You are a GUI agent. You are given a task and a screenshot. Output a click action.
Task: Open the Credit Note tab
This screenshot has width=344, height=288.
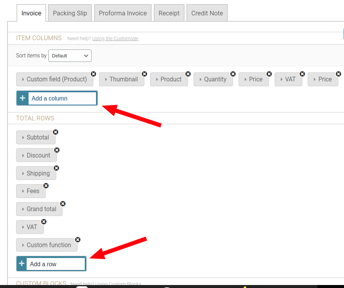tap(207, 13)
